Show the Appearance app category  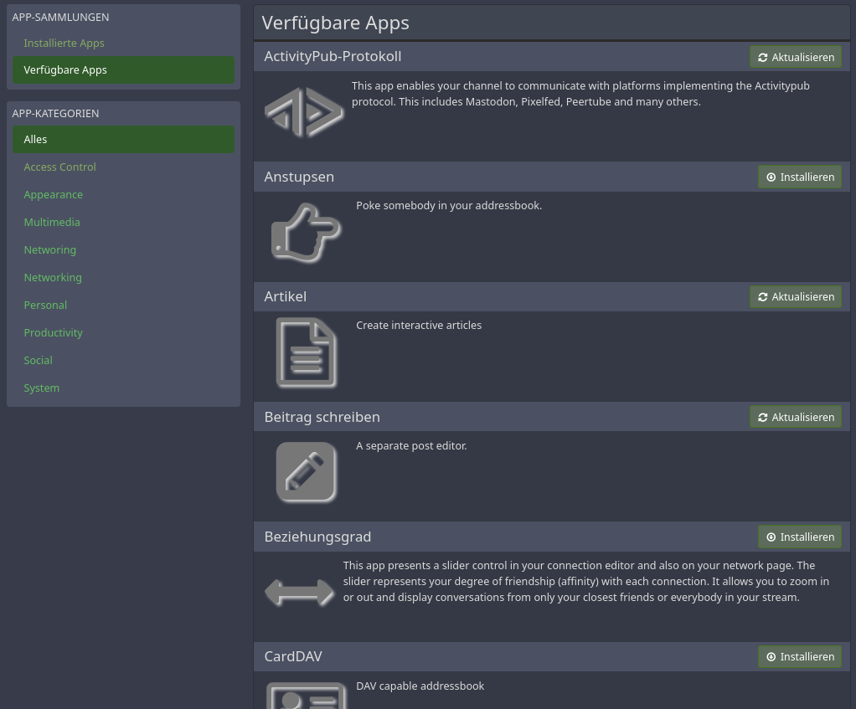point(54,194)
